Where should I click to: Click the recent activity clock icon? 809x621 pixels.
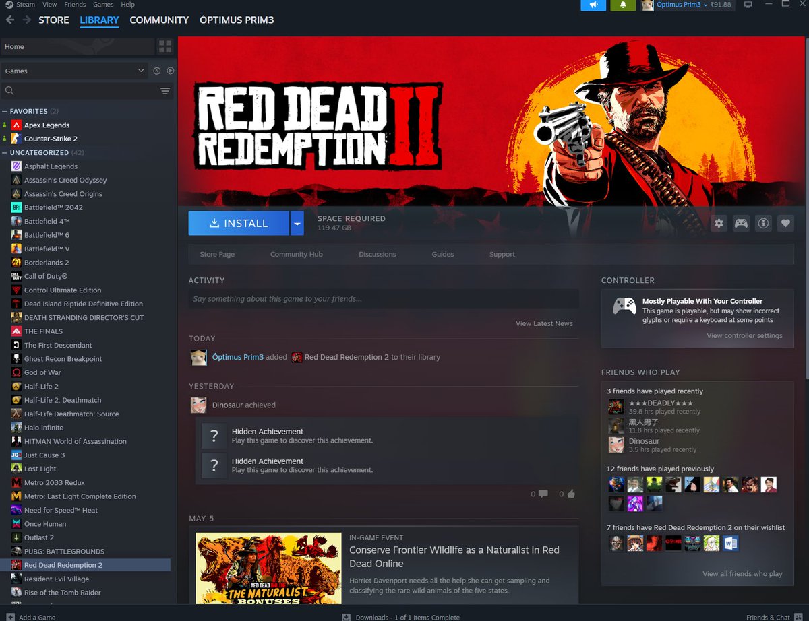point(157,71)
